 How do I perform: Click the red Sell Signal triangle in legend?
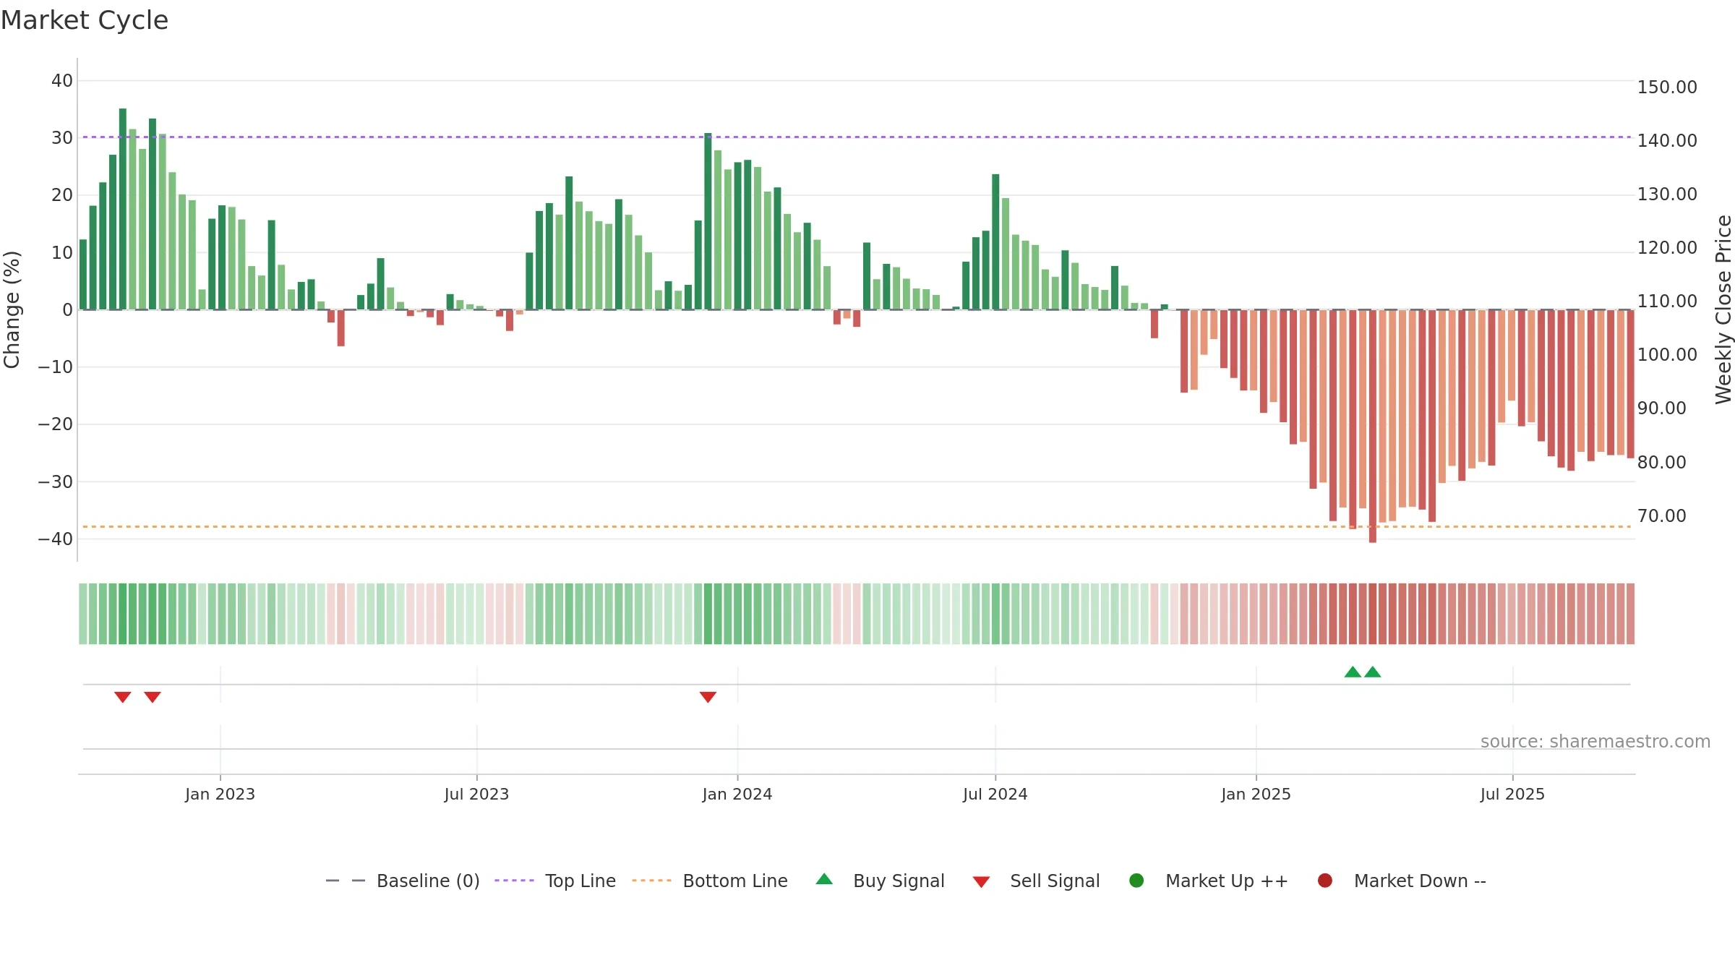(981, 882)
